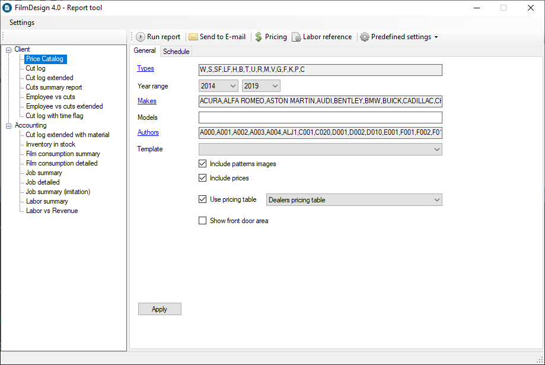Select Film consumption summary report
This screenshot has height=365, width=545.
click(x=63, y=154)
